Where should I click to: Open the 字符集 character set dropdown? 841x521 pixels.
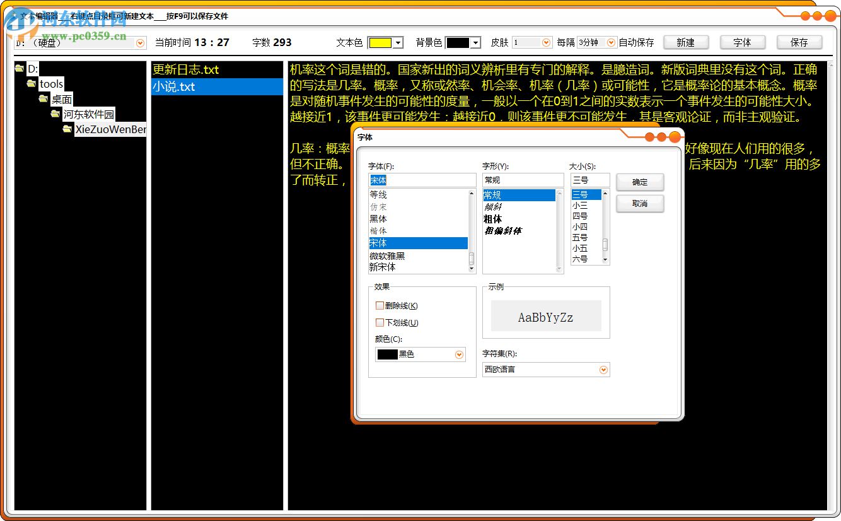click(x=604, y=370)
